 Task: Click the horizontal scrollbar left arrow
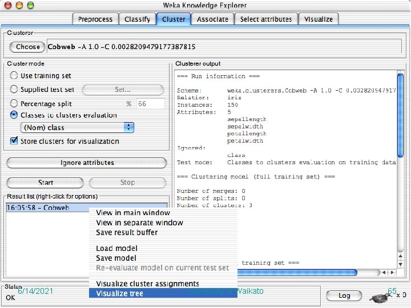(x=384, y=273)
